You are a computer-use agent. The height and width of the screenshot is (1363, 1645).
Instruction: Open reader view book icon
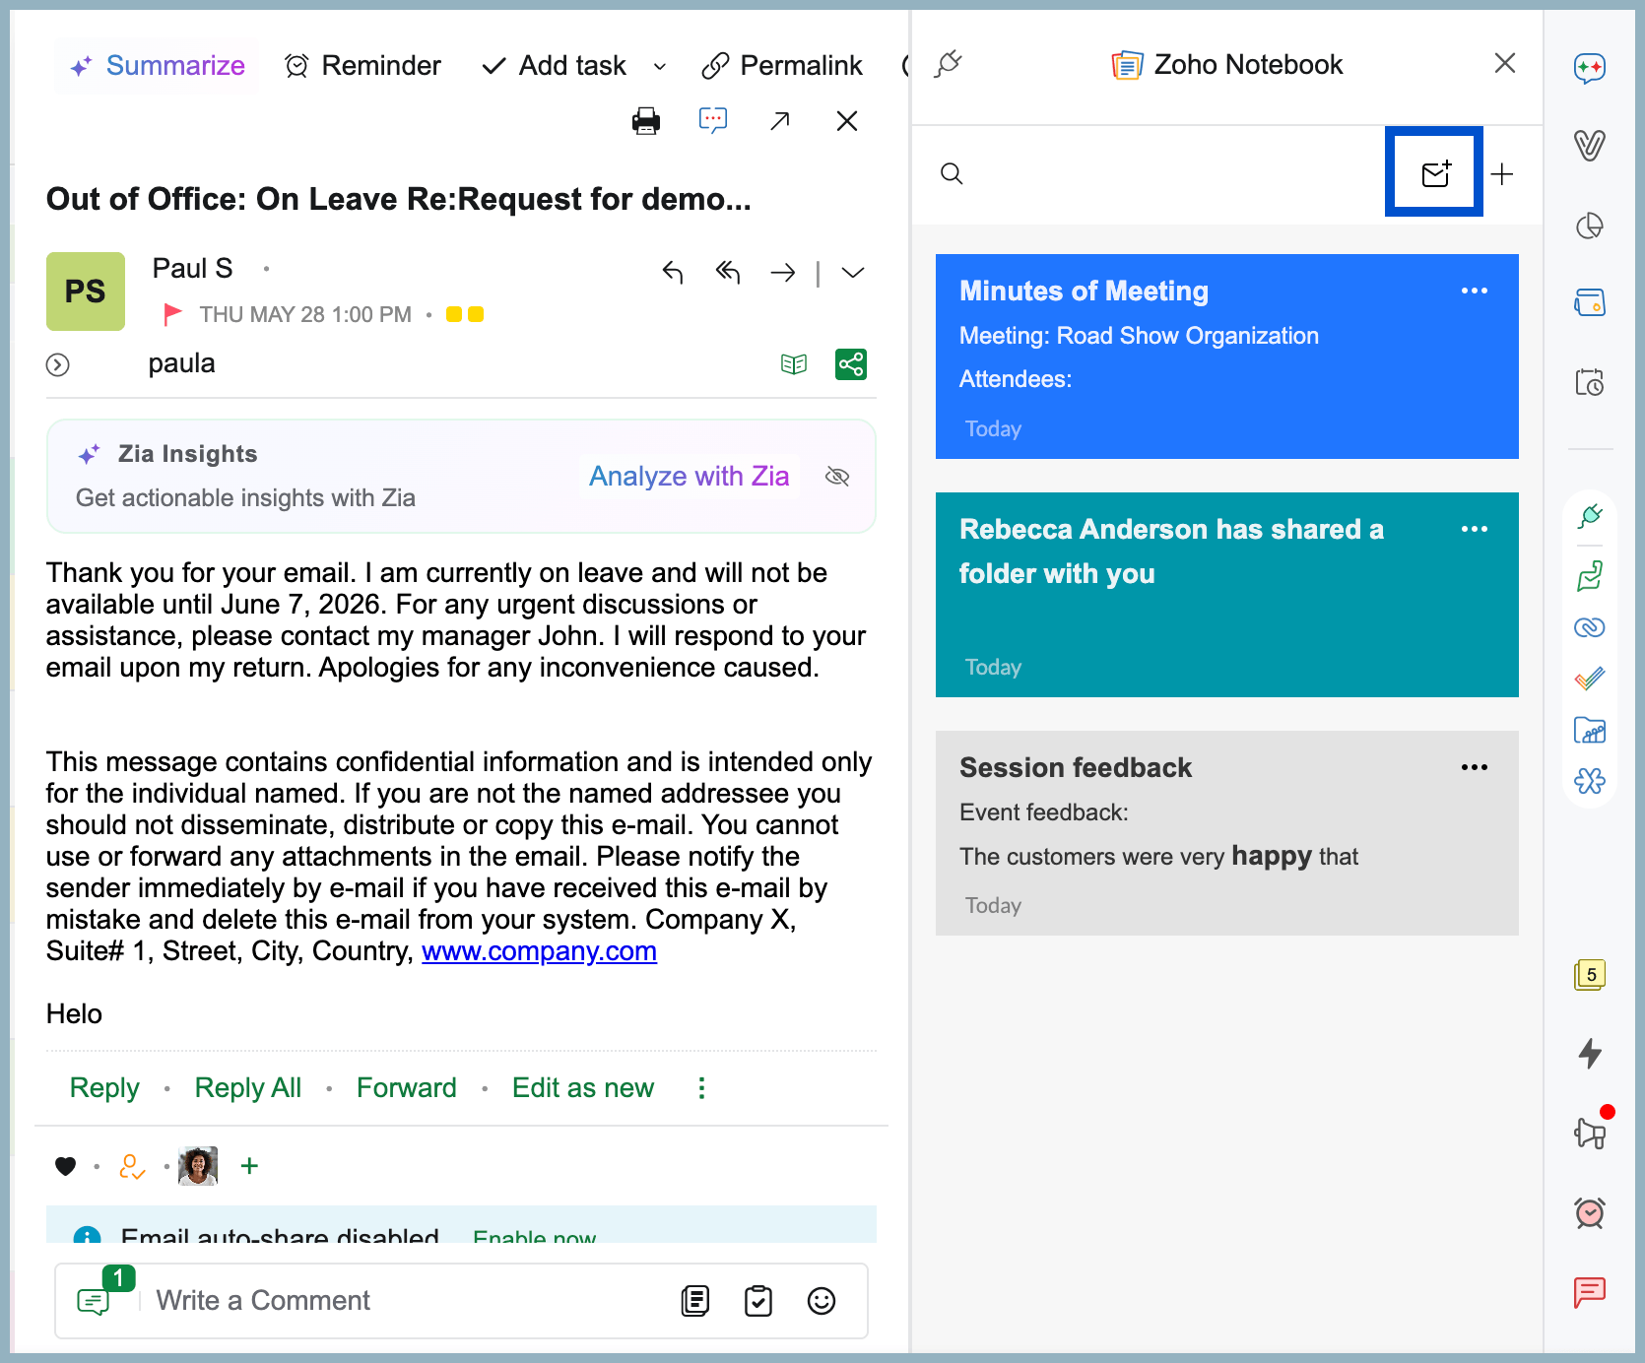[x=794, y=364]
